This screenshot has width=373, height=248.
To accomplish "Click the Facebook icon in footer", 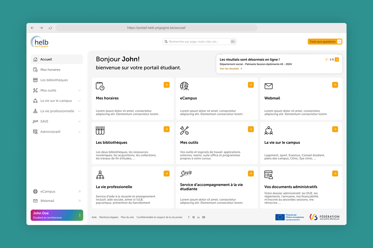I will point(189,217).
